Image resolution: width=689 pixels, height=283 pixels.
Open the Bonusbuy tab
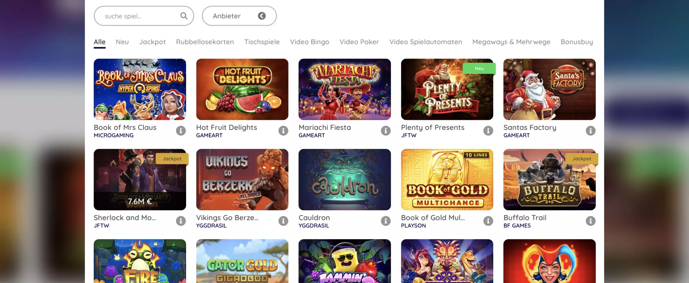[577, 42]
